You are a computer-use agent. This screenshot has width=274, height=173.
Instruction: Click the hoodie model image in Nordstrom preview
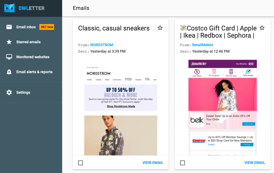[x=121, y=135]
